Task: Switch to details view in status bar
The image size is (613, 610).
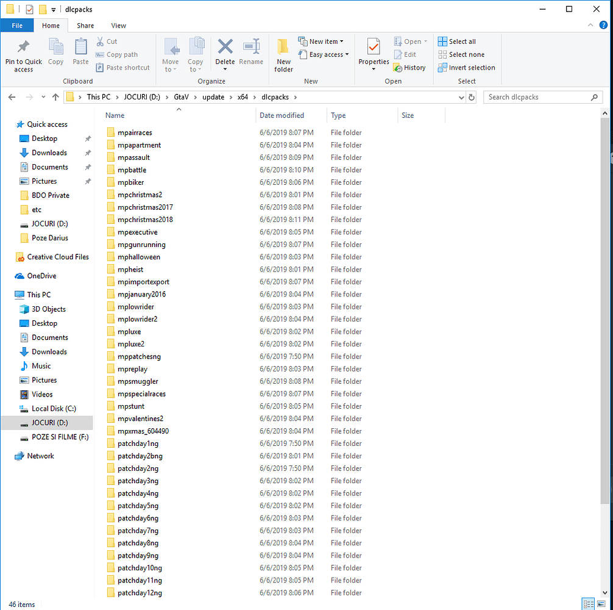Action: click(x=588, y=604)
